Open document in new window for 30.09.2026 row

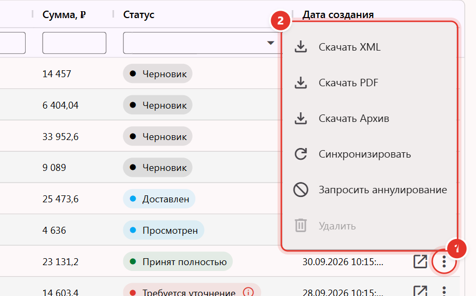coord(420,261)
